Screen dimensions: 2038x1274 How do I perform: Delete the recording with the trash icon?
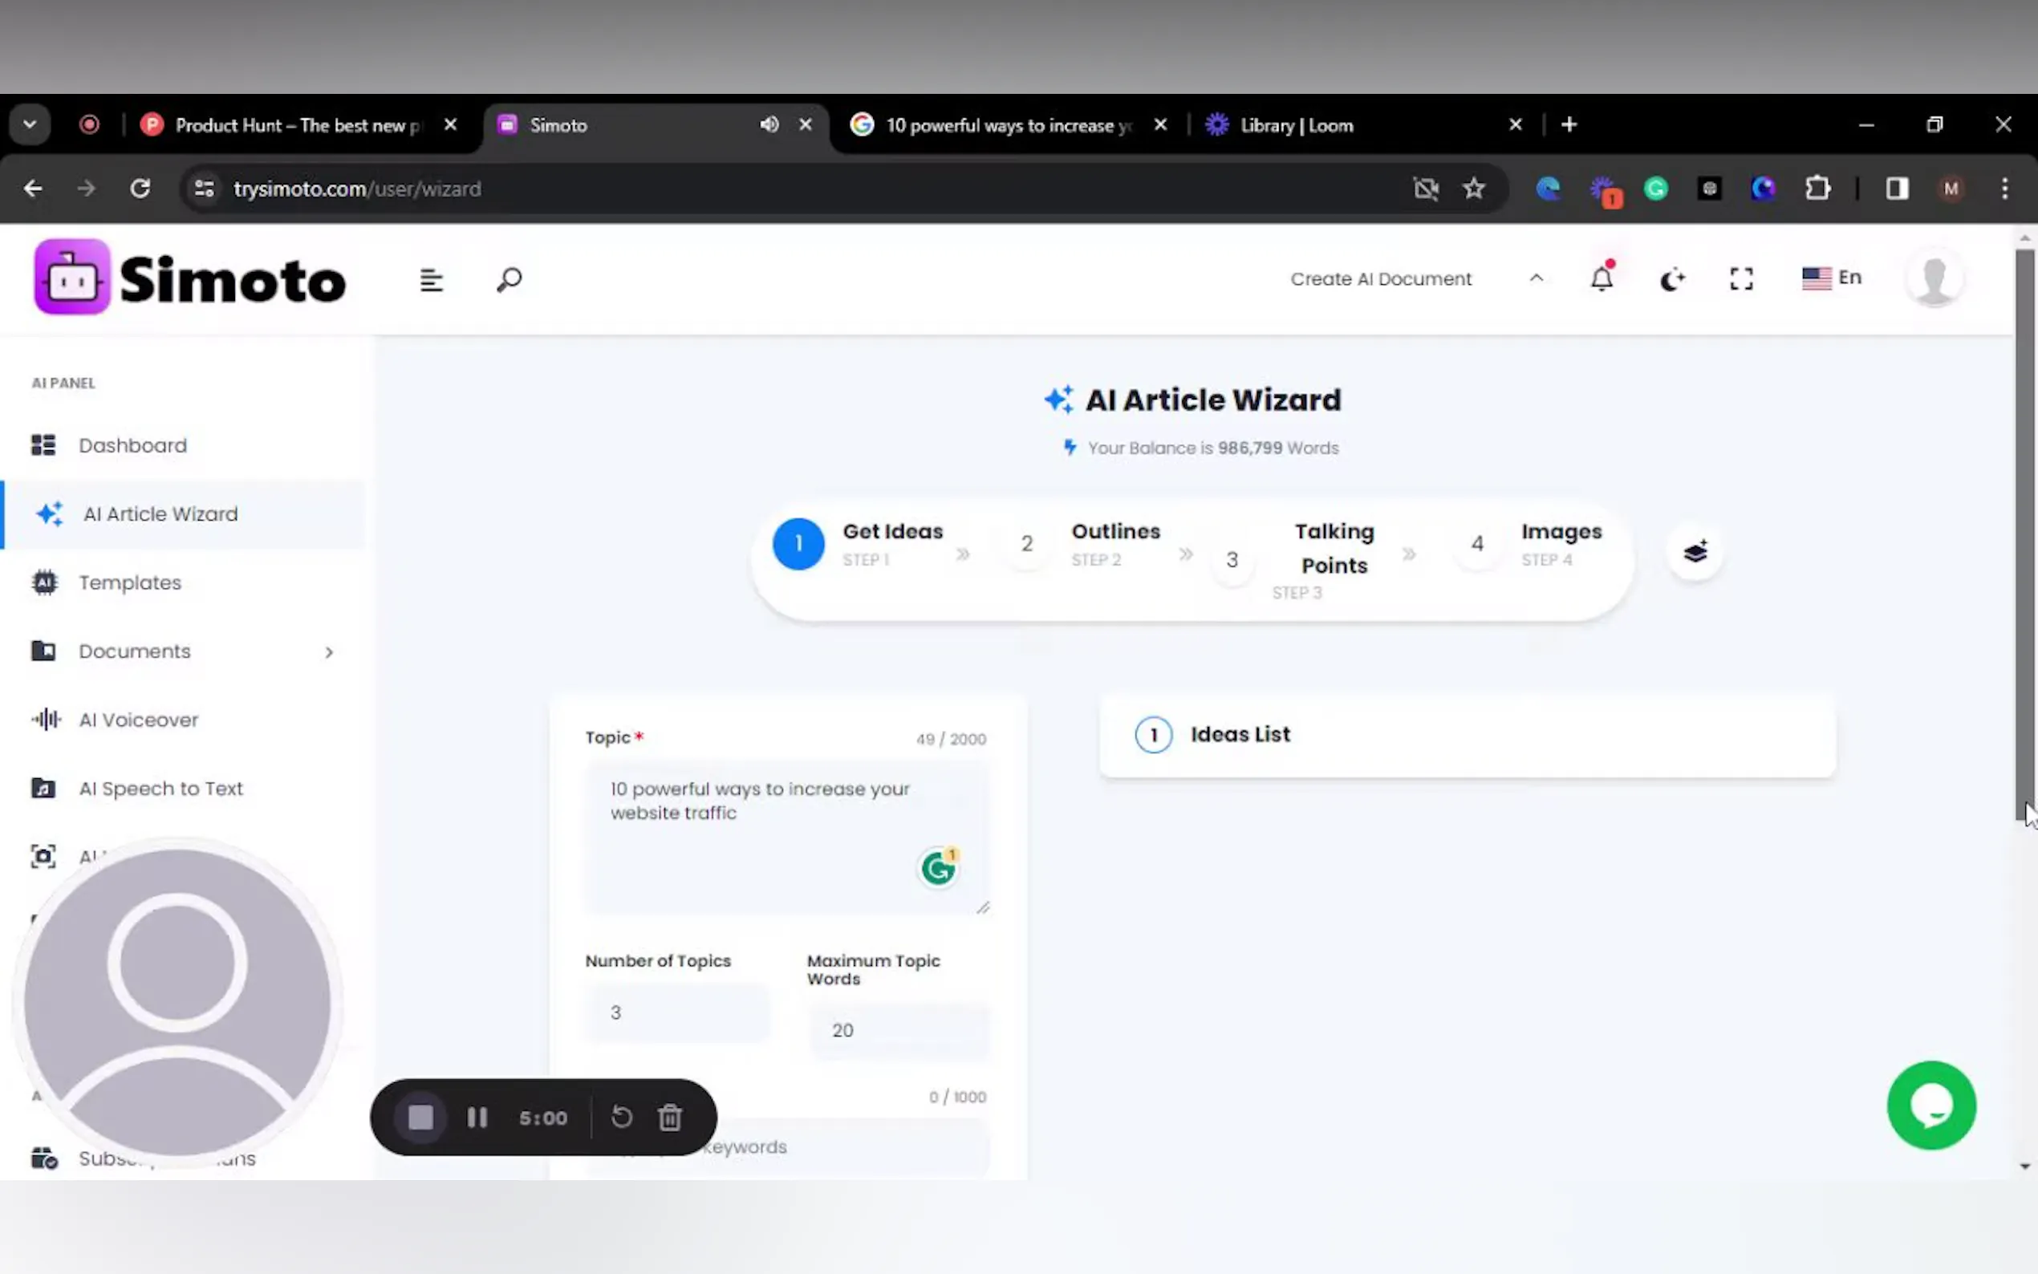pyautogui.click(x=670, y=1118)
